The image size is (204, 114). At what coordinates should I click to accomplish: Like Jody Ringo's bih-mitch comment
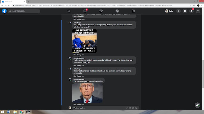[x=75, y=76]
